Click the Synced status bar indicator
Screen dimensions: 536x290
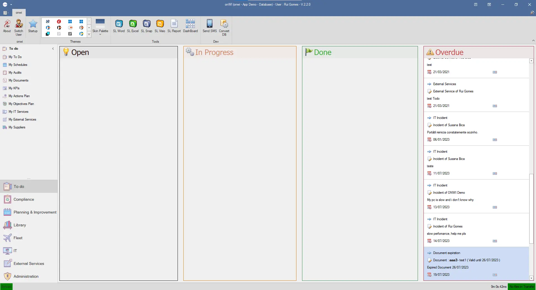pos(6,287)
